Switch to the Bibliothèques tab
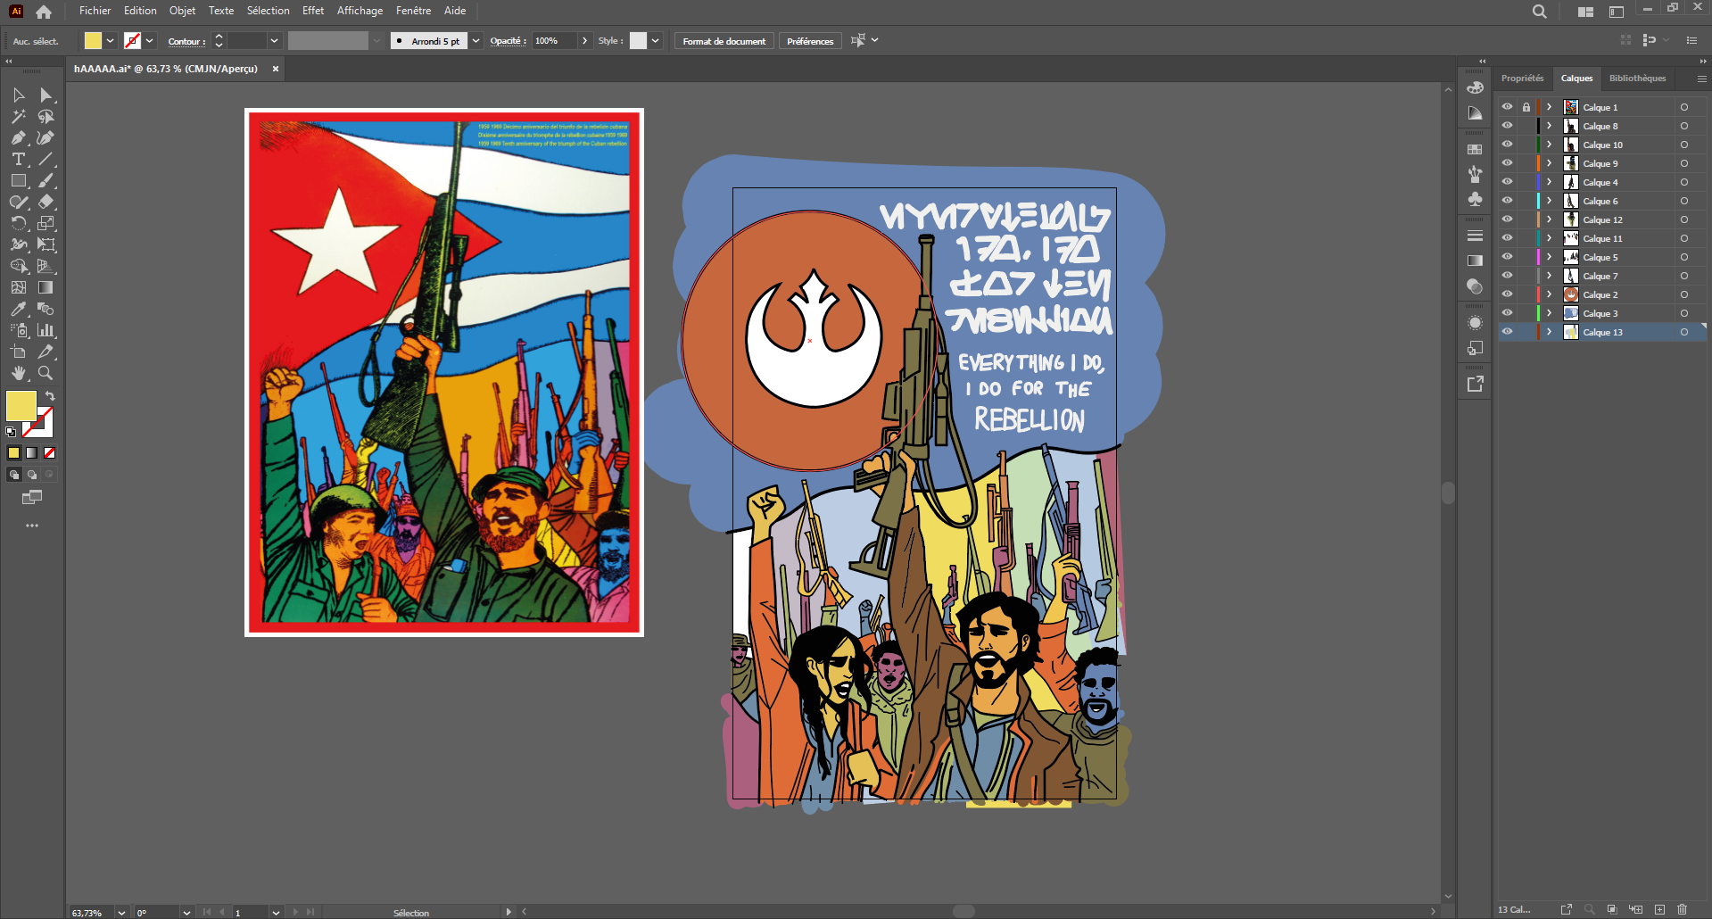 (1637, 79)
